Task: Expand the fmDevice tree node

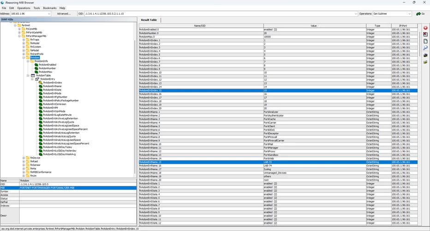Action: [x=24, y=158]
